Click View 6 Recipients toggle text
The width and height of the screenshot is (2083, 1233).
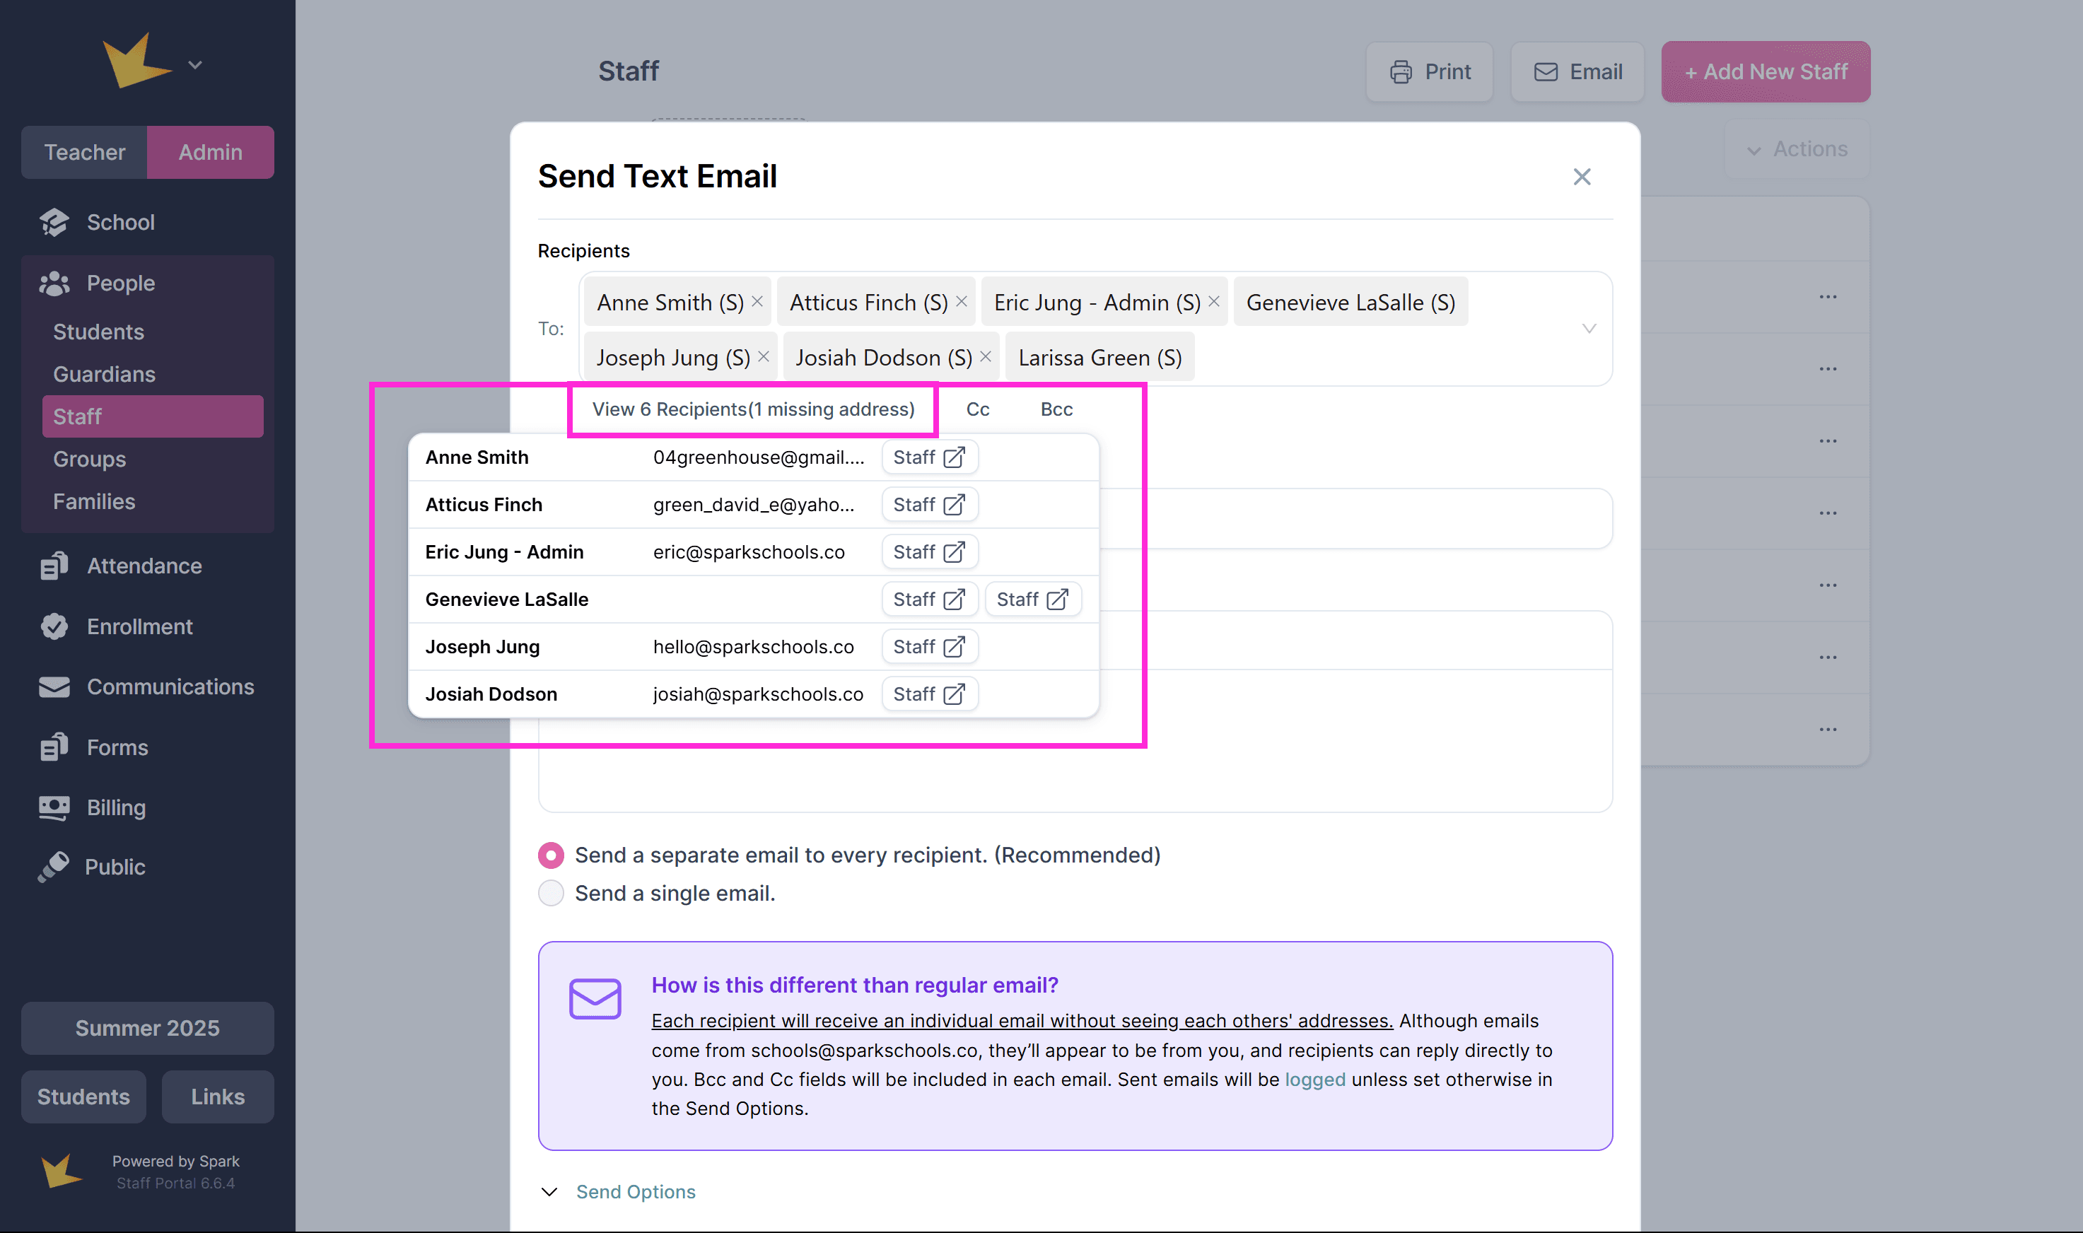pos(753,409)
